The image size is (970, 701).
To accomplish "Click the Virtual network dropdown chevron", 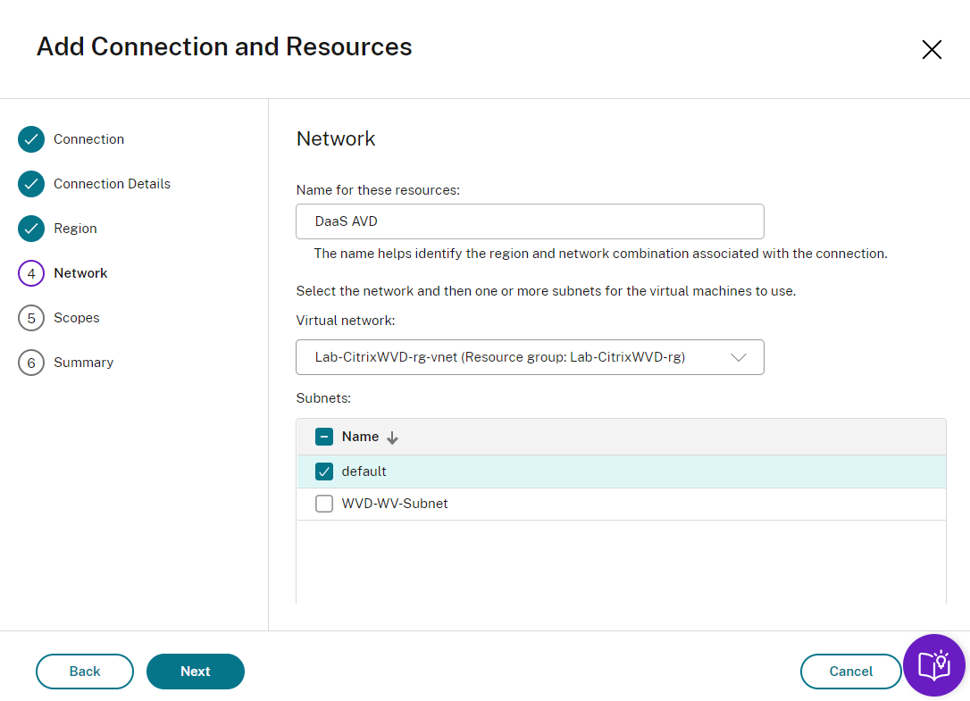I will click(739, 357).
